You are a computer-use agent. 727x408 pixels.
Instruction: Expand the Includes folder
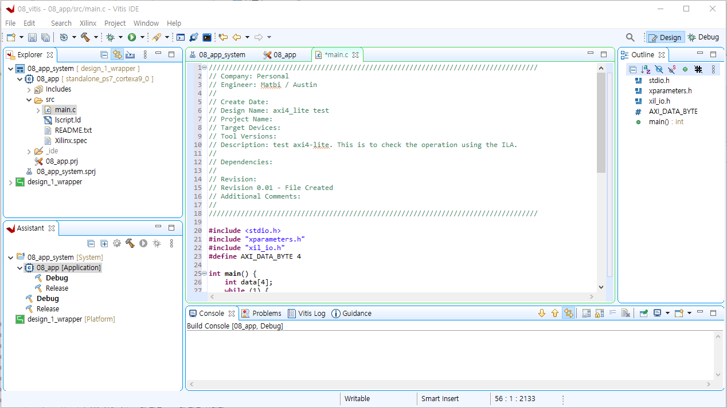tap(29, 90)
